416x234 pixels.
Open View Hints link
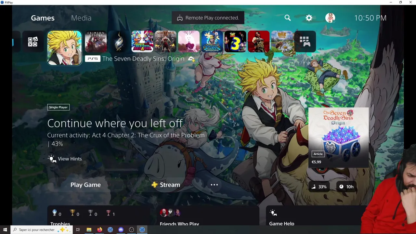tap(65, 159)
